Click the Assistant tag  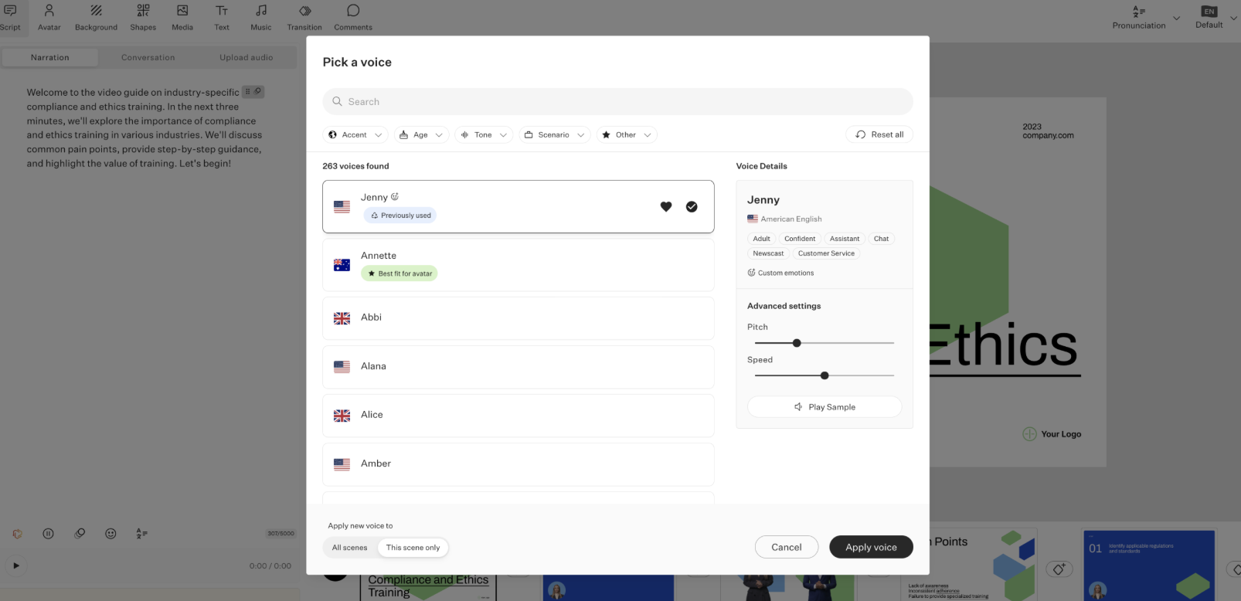tap(845, 239)
